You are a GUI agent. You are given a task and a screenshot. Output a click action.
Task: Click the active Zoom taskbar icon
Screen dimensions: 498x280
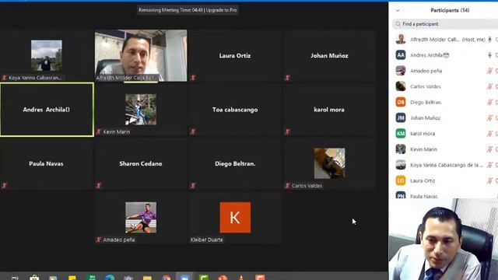[x=184, y=277]
